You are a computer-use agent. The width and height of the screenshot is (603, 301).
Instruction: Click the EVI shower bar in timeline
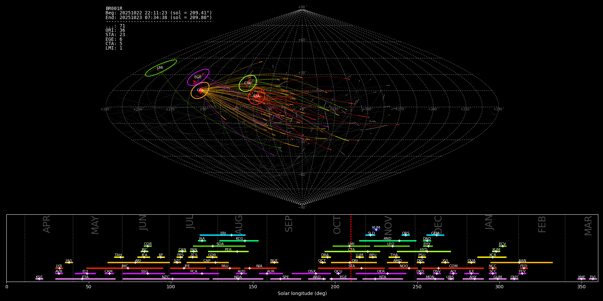pyautogui.click(x=593, y=279)
